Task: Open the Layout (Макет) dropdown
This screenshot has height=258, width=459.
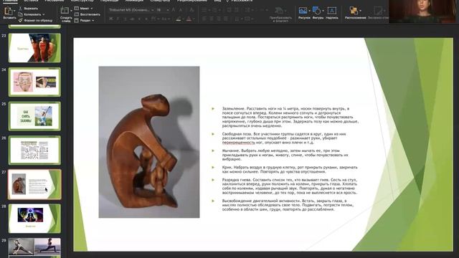Action: coord(84,9)
